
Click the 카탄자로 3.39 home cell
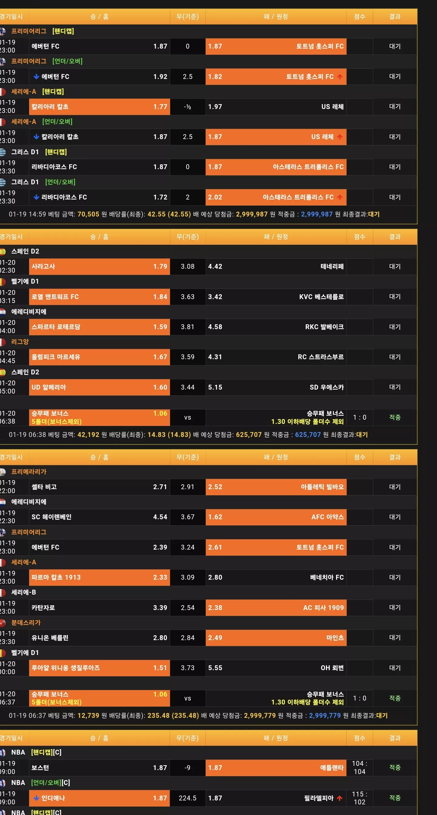[x=99, y=608]
